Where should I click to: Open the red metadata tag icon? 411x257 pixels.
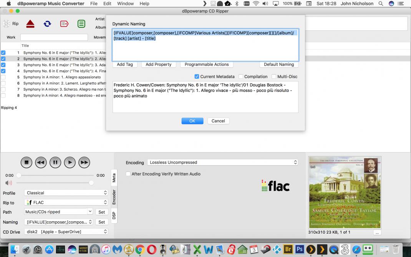pos(64,24)
